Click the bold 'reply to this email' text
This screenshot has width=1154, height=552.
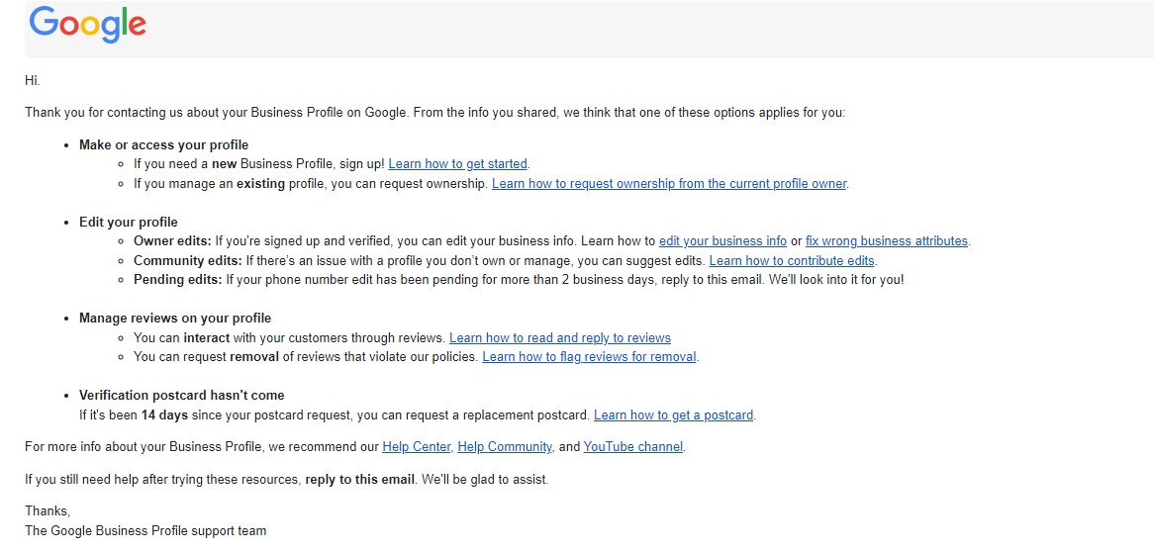[x=360, y=480]
